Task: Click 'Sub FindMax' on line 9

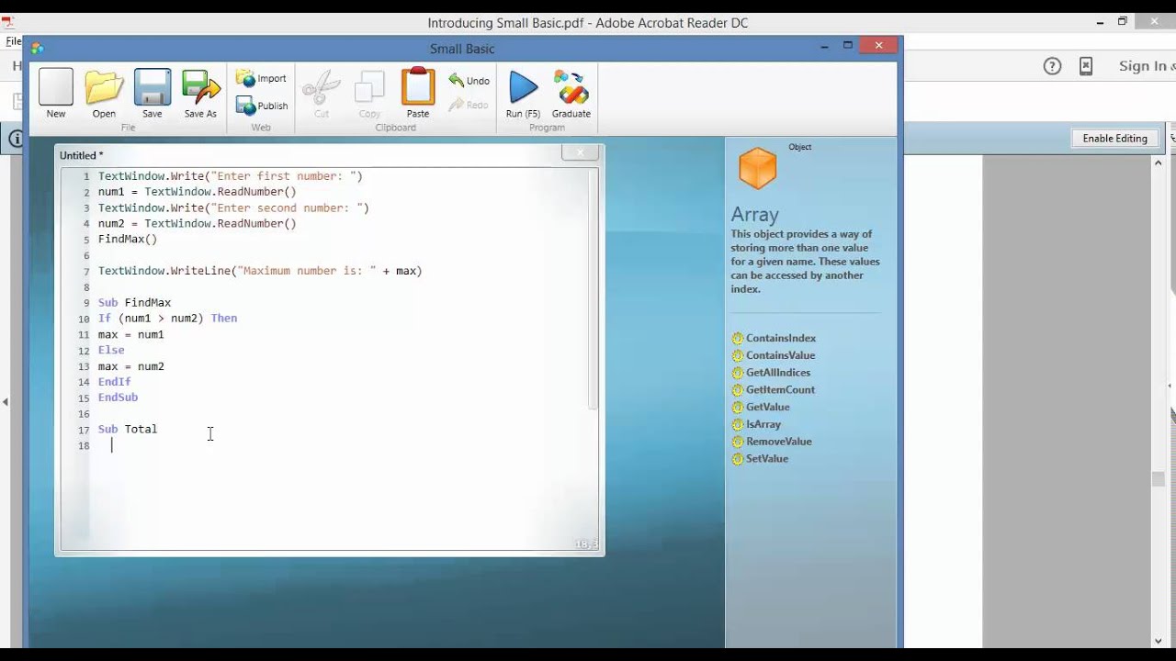Action: (134, 303)
